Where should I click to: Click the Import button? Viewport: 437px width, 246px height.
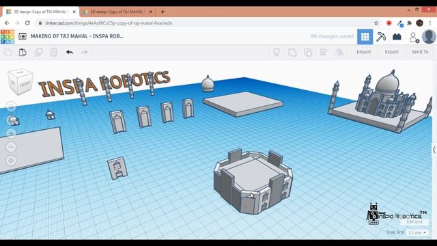point(363,52)
